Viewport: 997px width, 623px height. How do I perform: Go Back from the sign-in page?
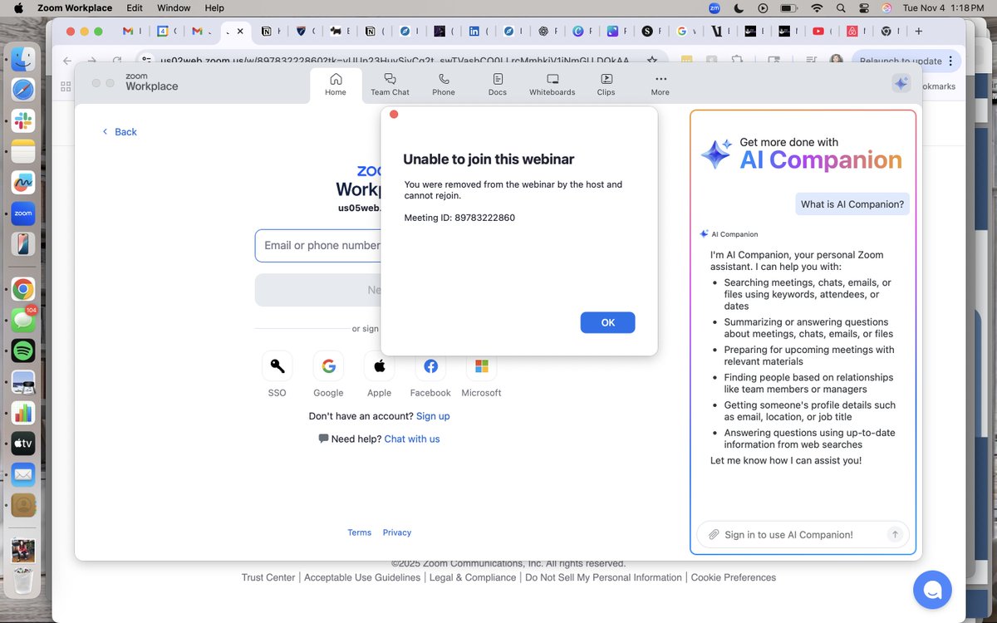pos(120,132)
